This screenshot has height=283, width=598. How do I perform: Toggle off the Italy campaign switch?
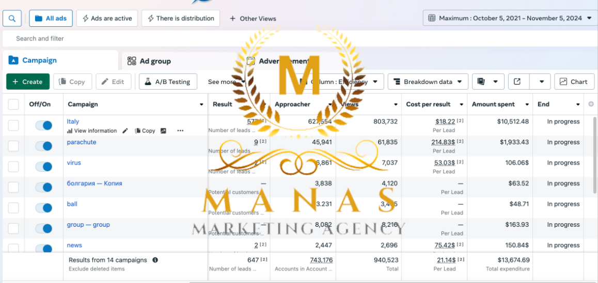(x=43, y=126)
